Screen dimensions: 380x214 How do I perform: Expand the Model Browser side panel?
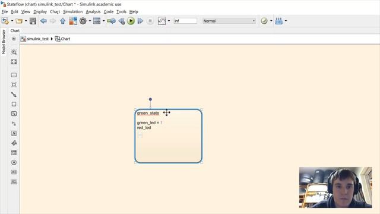coord(4,42)
